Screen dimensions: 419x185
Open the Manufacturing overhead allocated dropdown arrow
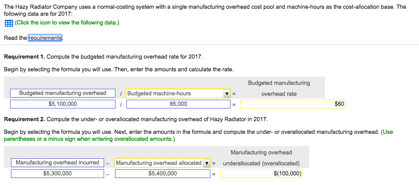[x=207, y=163]
